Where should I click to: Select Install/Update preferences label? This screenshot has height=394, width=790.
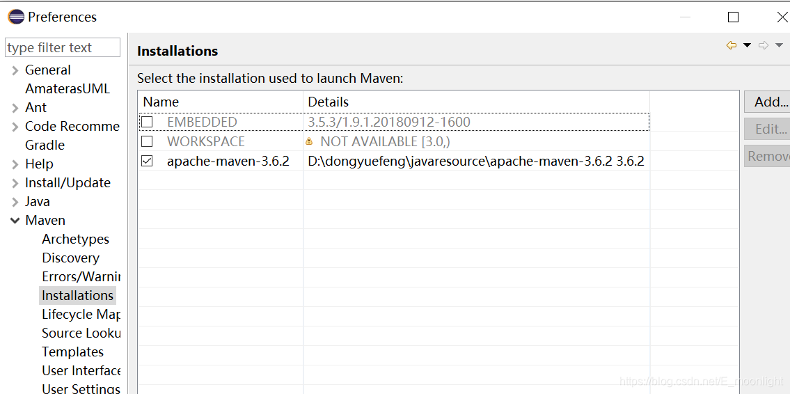point(68,182)
